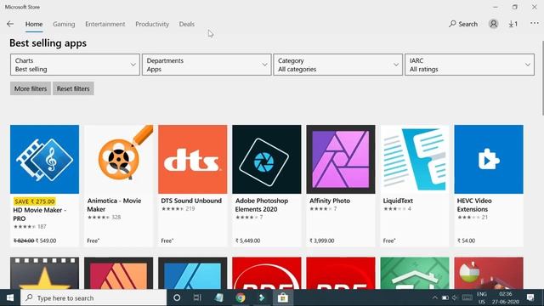Image resolution: width=544 pixels, height=306 pixels.
Task: View downloads and updates indicator
Action: point(513,24)
